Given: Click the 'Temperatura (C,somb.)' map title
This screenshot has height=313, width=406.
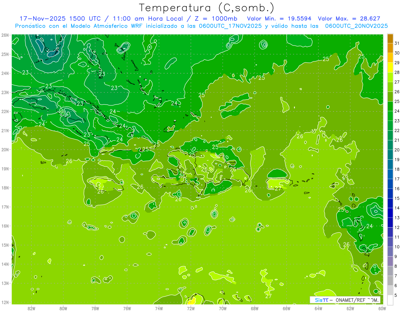Looking at the screenshot, I should coord(207,8).
